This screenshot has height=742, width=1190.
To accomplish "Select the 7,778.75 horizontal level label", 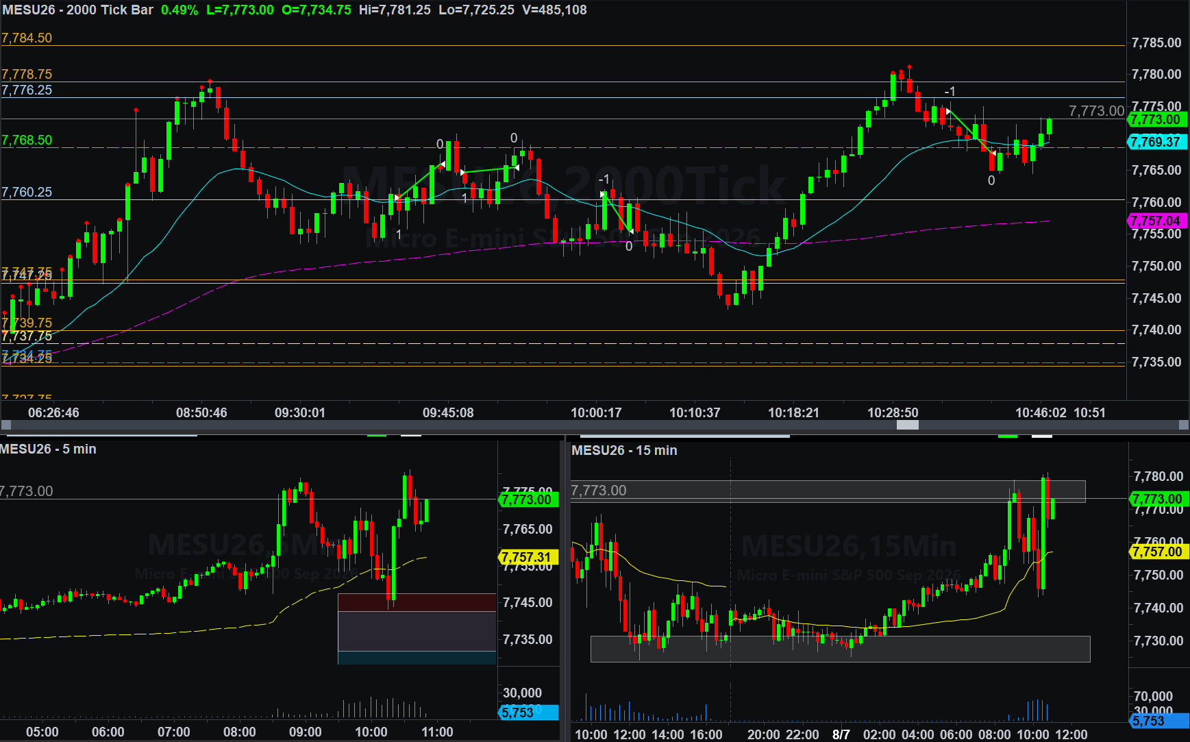I will point(27,74).
